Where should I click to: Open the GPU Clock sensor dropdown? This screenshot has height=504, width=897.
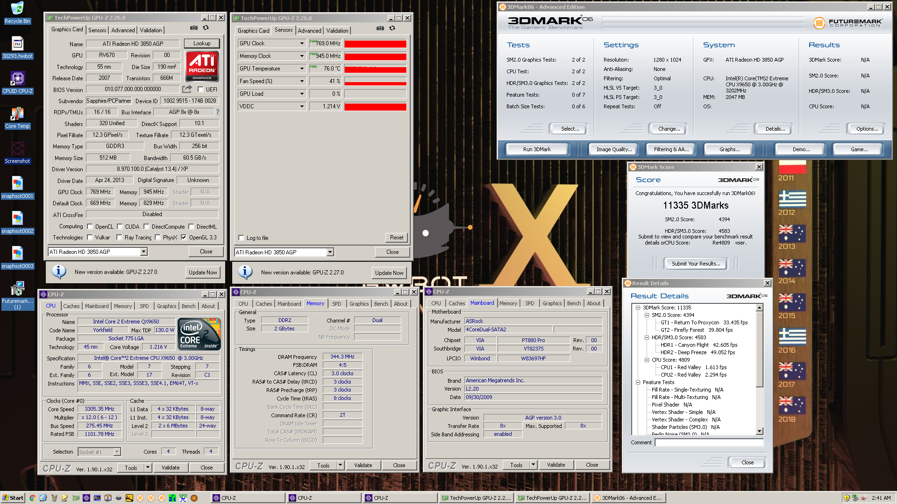point(302,43)
